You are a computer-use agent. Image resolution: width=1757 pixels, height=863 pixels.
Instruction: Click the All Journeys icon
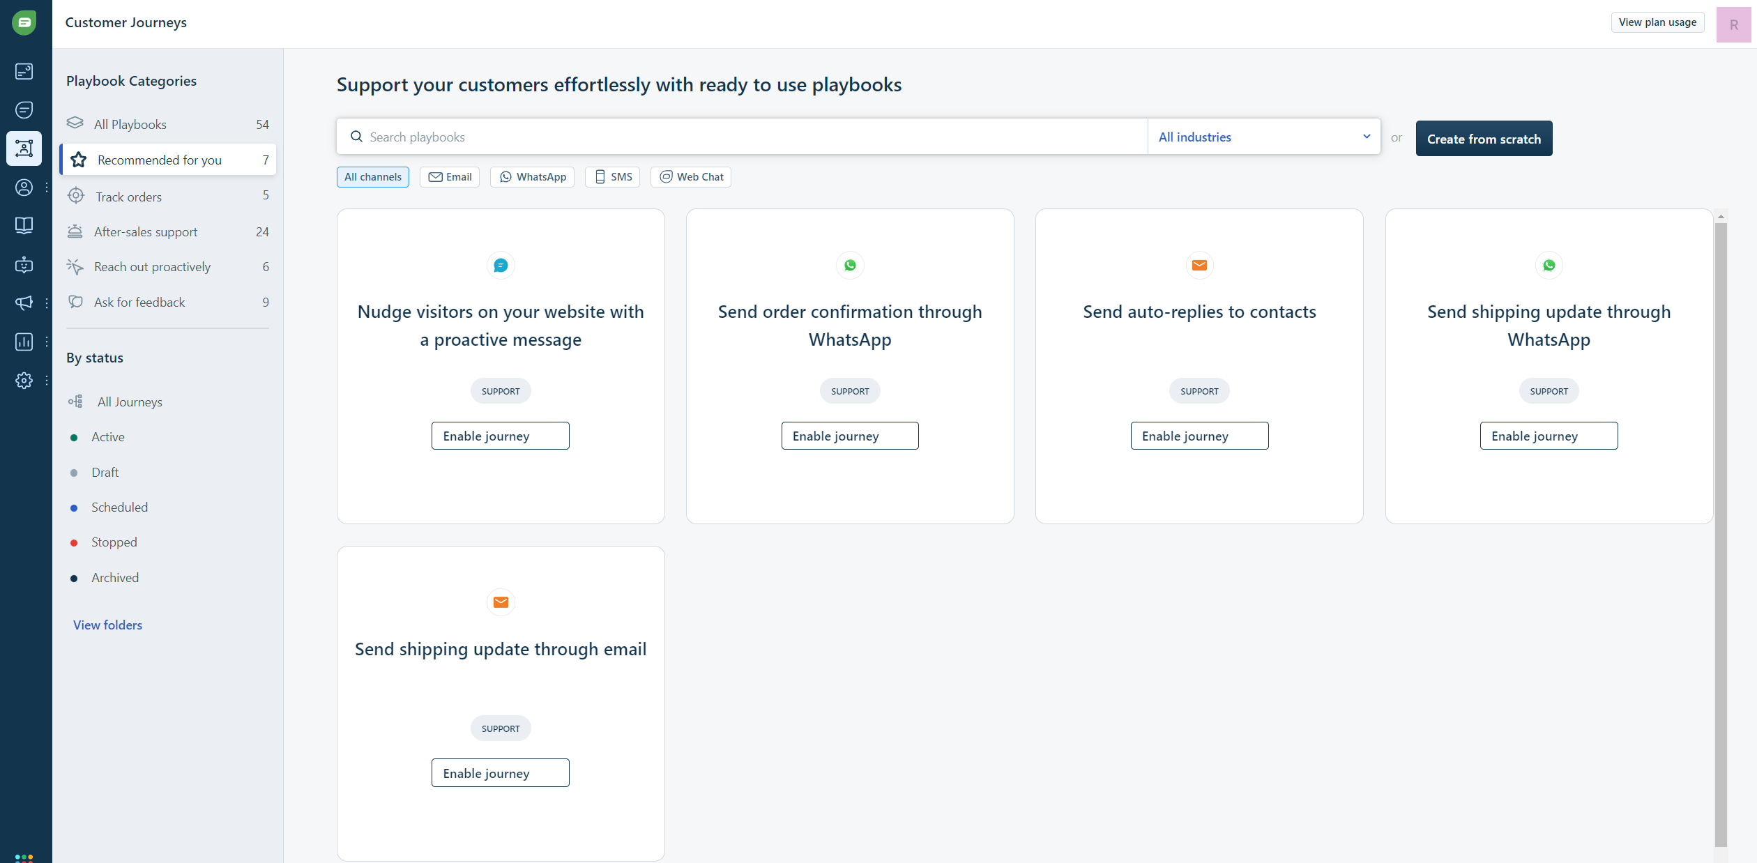[x=76, y=402]
